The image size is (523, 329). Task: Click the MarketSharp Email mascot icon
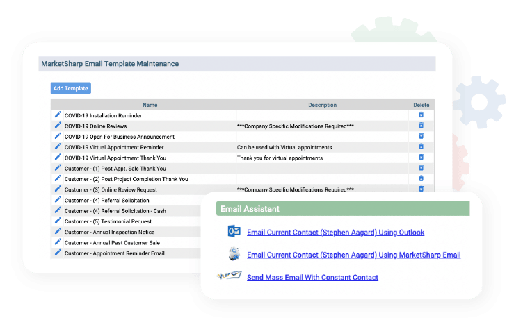[x=234, y=254]
